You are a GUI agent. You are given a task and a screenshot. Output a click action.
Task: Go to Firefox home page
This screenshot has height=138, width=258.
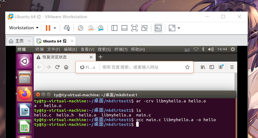tap(66, 67)
